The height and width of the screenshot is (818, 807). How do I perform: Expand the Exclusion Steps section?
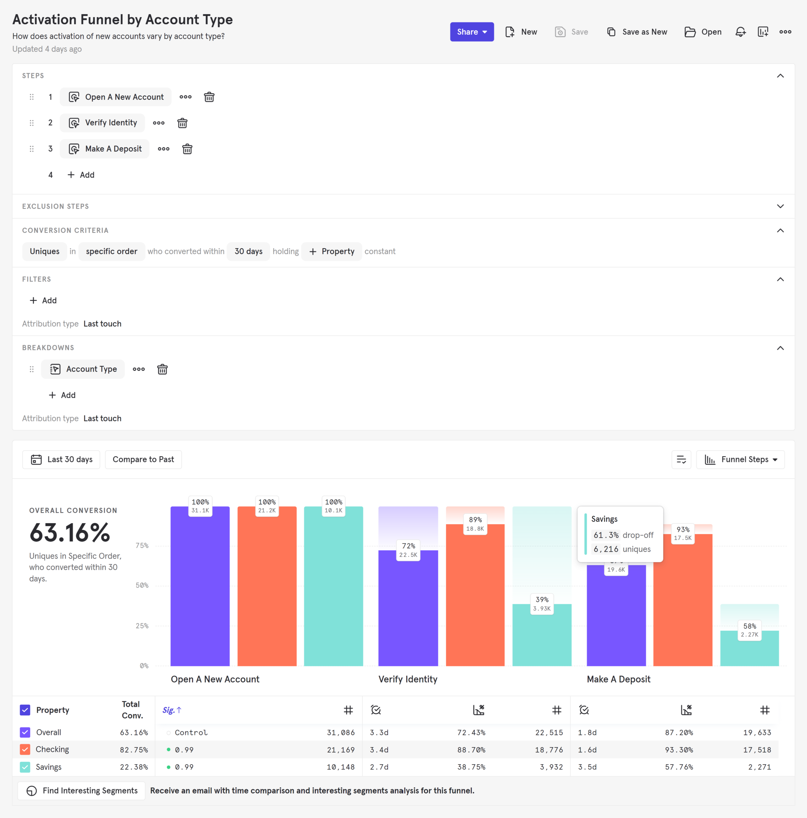pos(780,206)
